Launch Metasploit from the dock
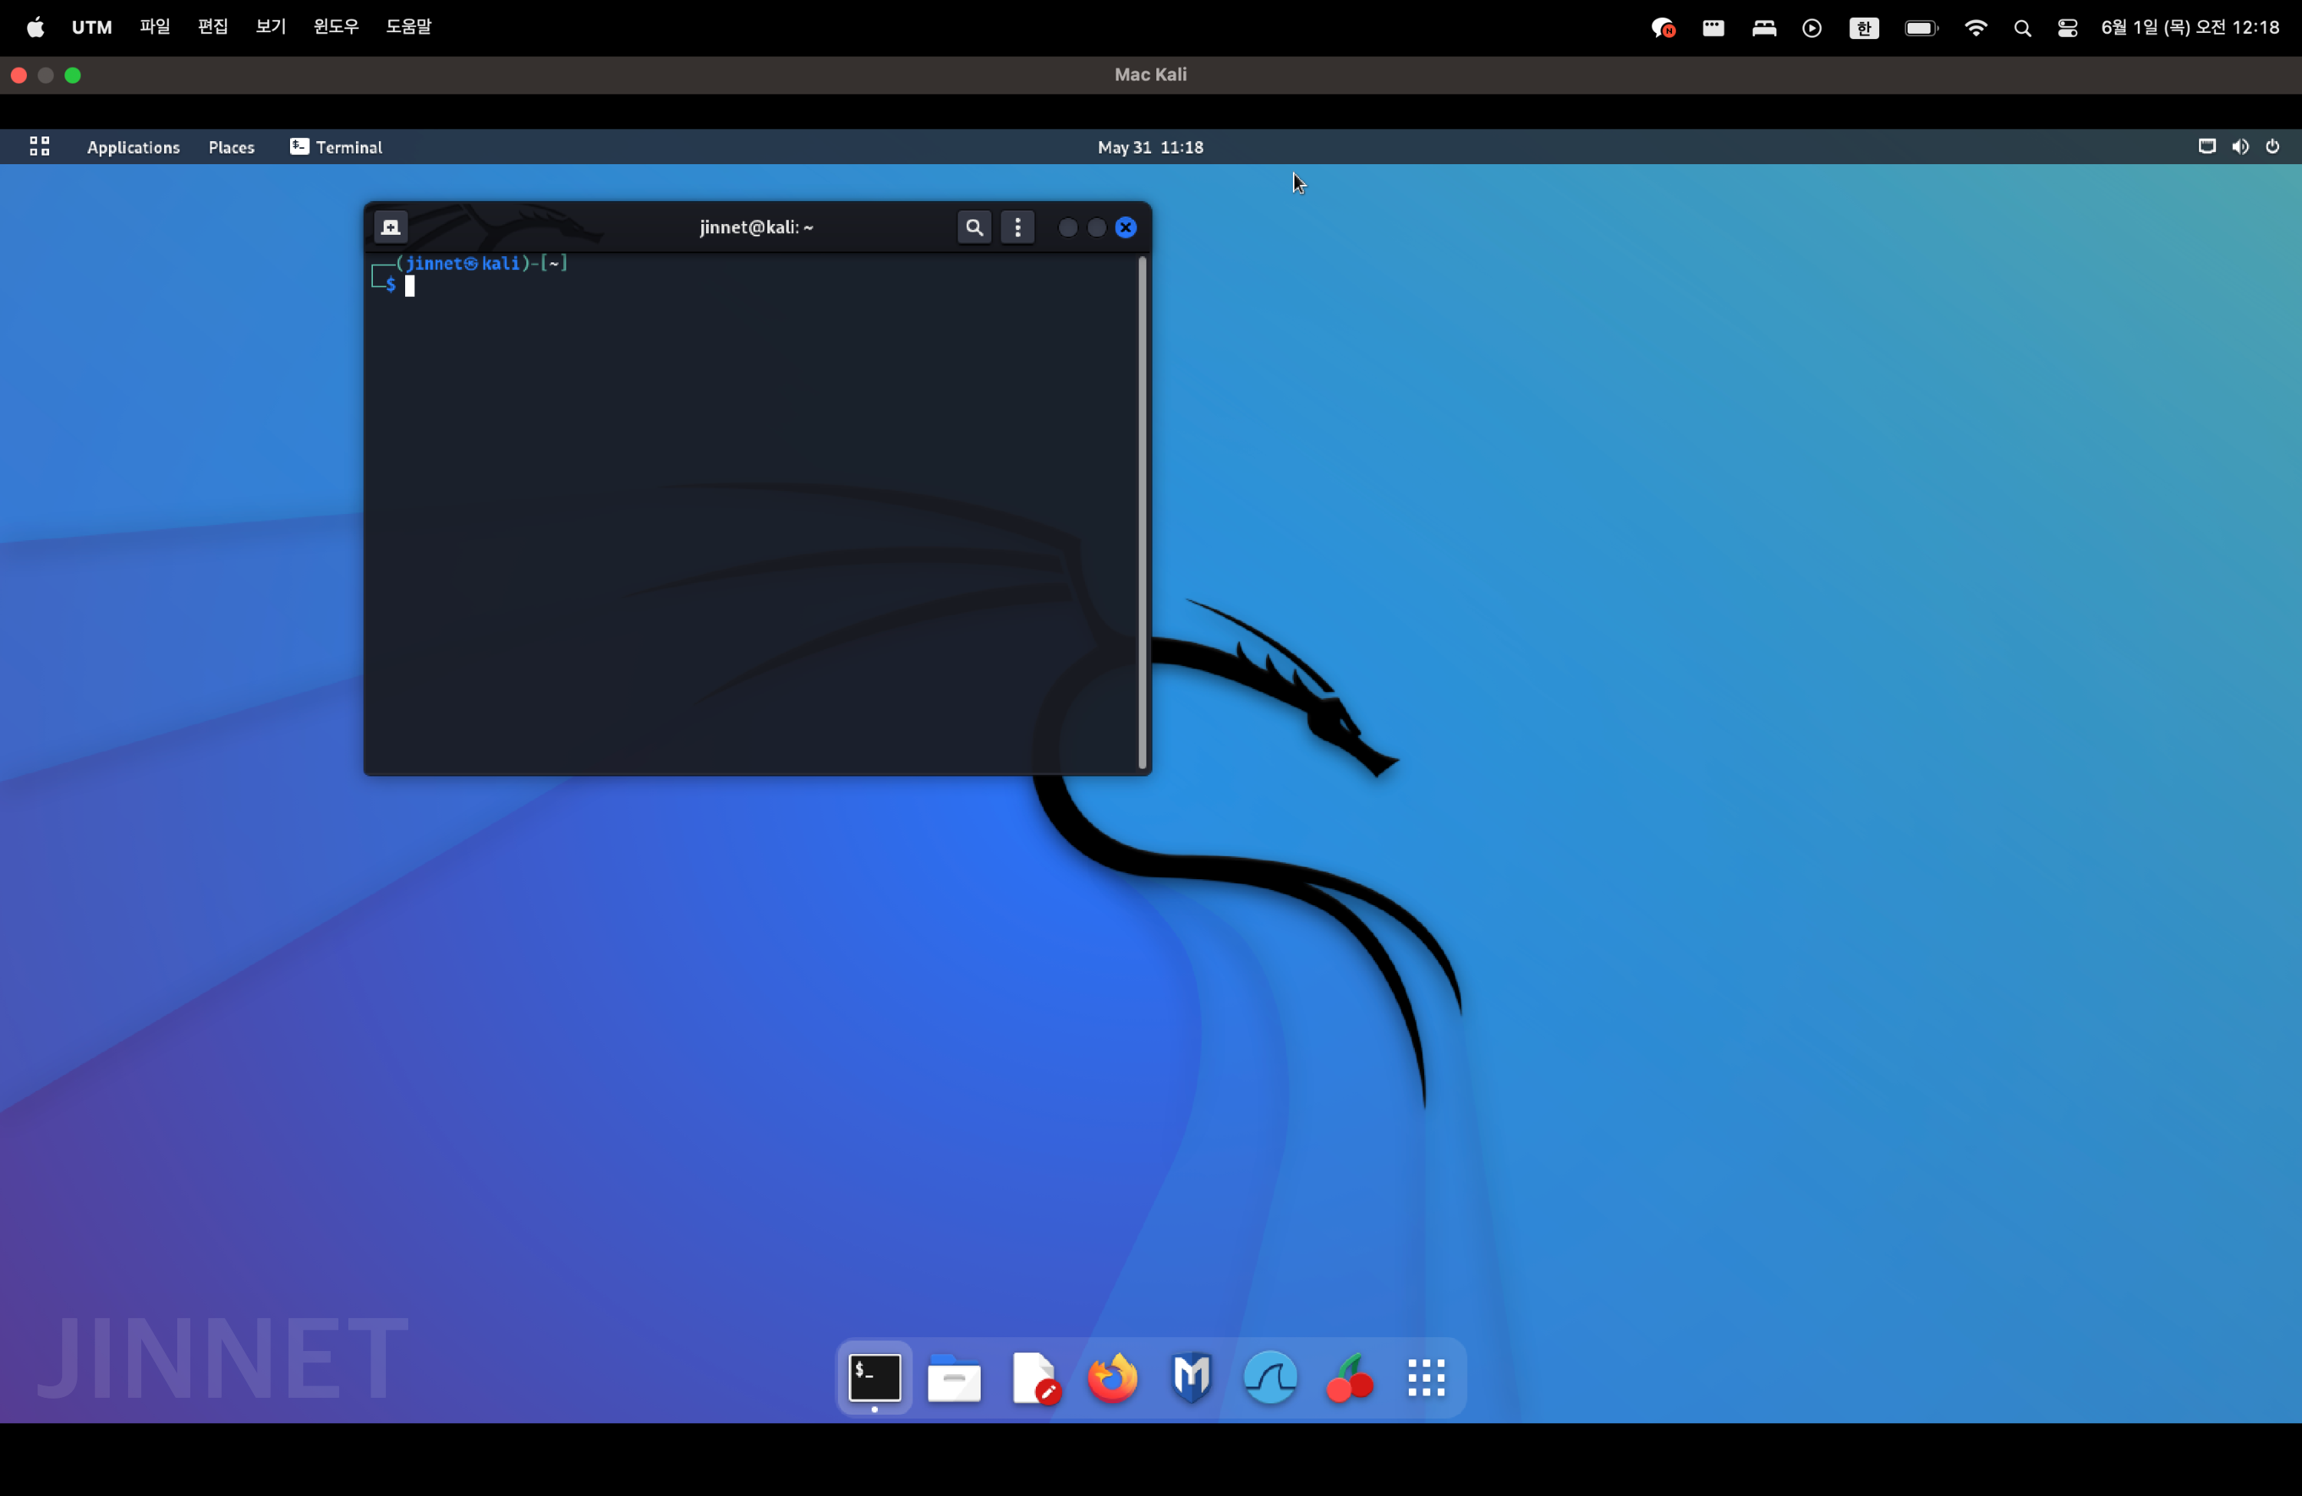Image resolution: width=2302 pixels, height=1496 pixels. point(1192,1377)
